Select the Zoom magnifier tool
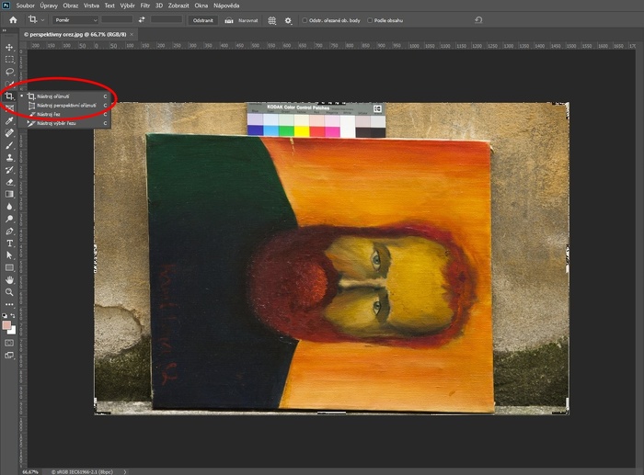This screenshot has width=644, height=475. [9, 292]
